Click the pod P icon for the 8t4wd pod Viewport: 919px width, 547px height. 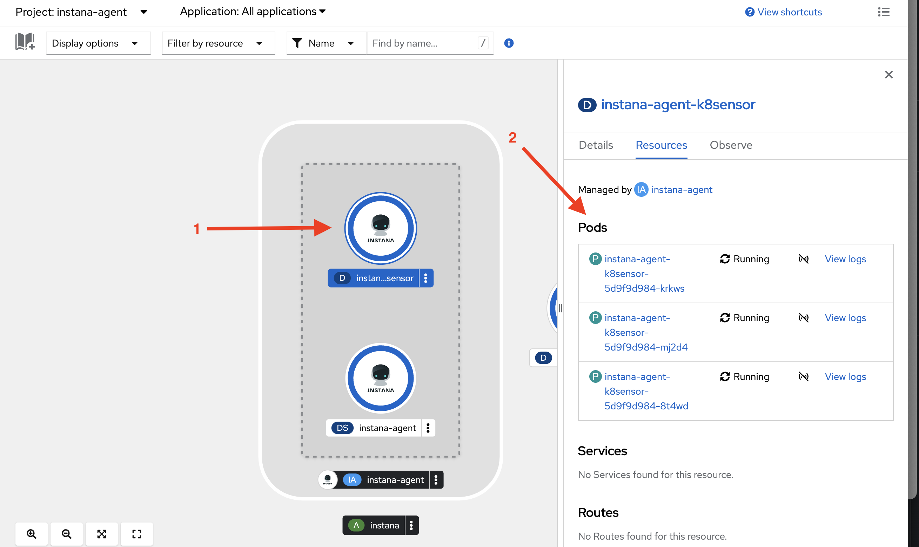click(595, 377)
